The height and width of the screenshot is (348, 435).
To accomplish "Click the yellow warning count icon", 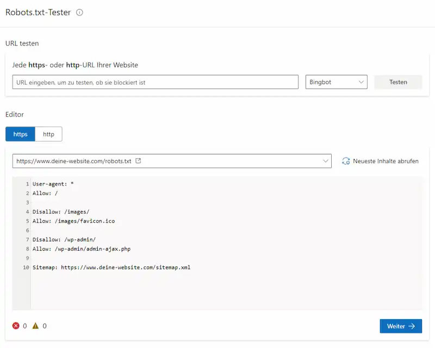I will (36, 326).
